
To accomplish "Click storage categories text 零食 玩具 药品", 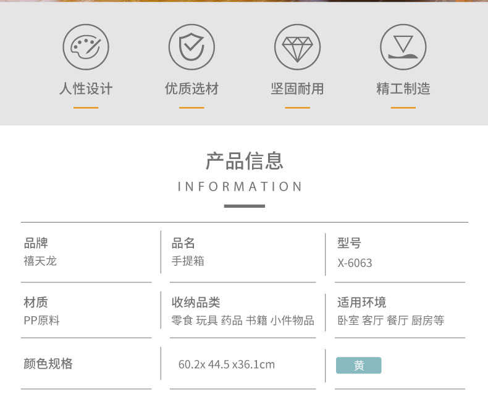I will (x=207, y=320).
